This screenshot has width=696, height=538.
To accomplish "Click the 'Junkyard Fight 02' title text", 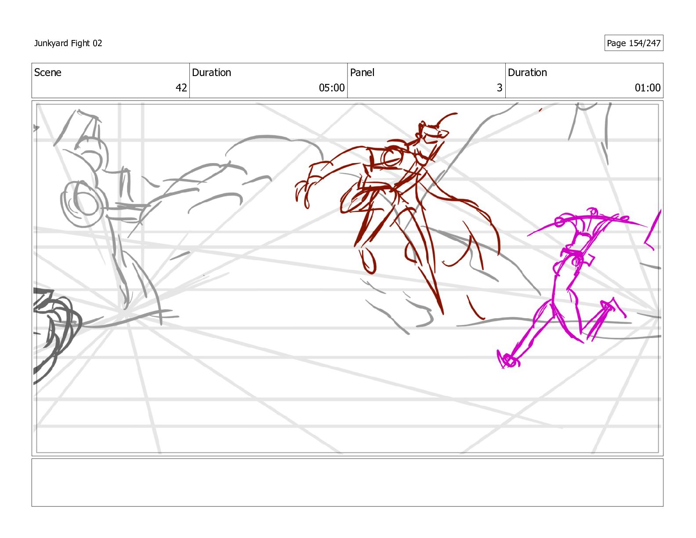I will pos(68,43).
